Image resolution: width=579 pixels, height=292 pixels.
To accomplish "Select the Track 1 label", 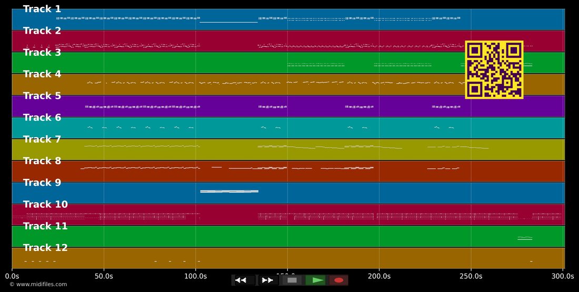I will tap(42, 9).
